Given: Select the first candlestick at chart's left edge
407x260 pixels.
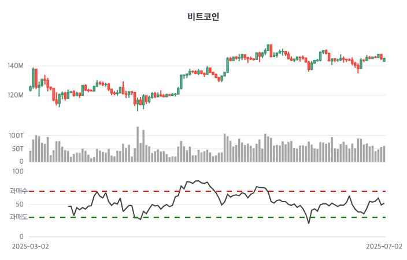Looking at the screenshot, I should tap(31, 88).
